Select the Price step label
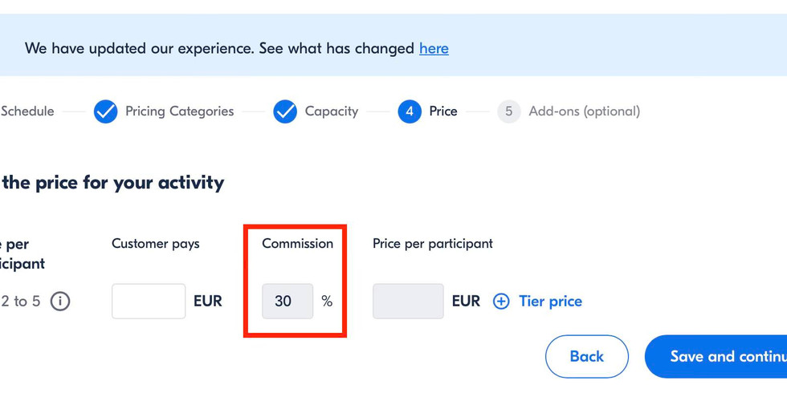This screenshot has width=787, height=401. [442, 111]
